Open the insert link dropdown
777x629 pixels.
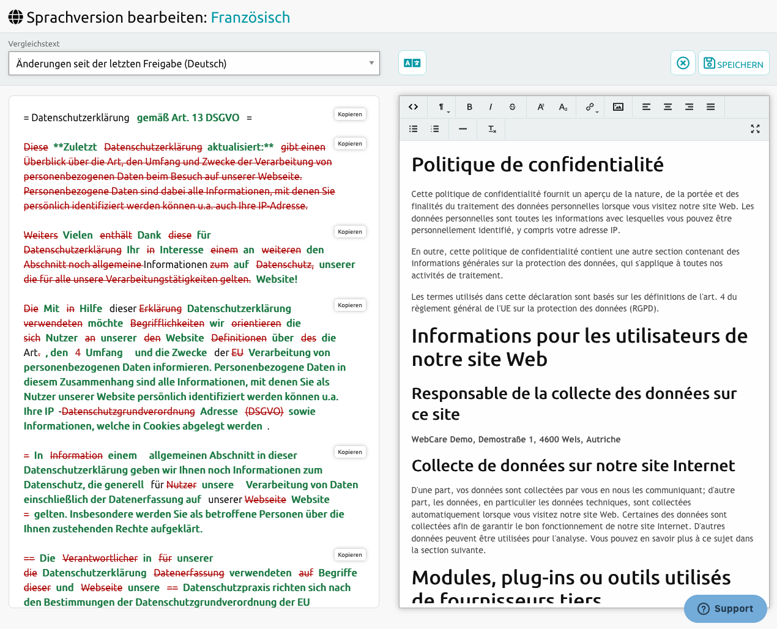(x=591, y=107)
